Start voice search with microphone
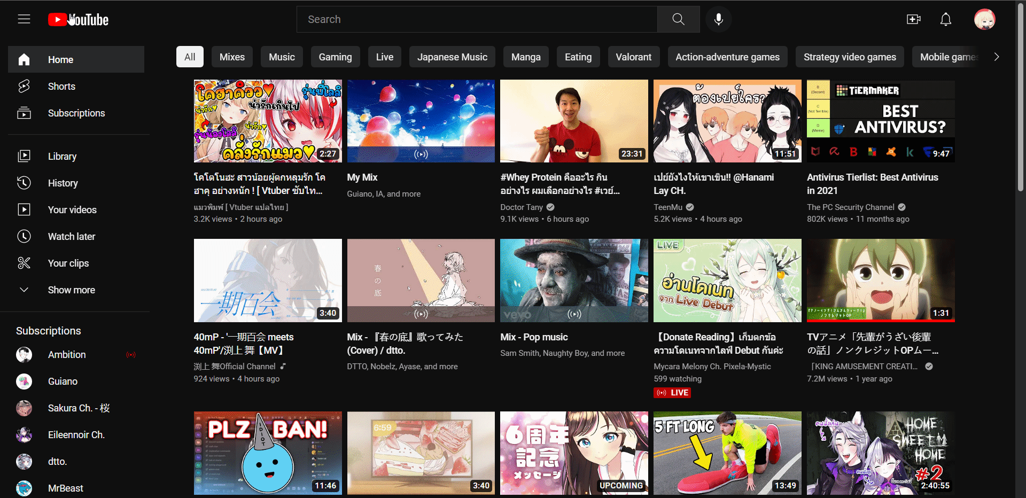The width and height of the screenshot is (1026, 498). pyautogui.click(x=719, y=19)
